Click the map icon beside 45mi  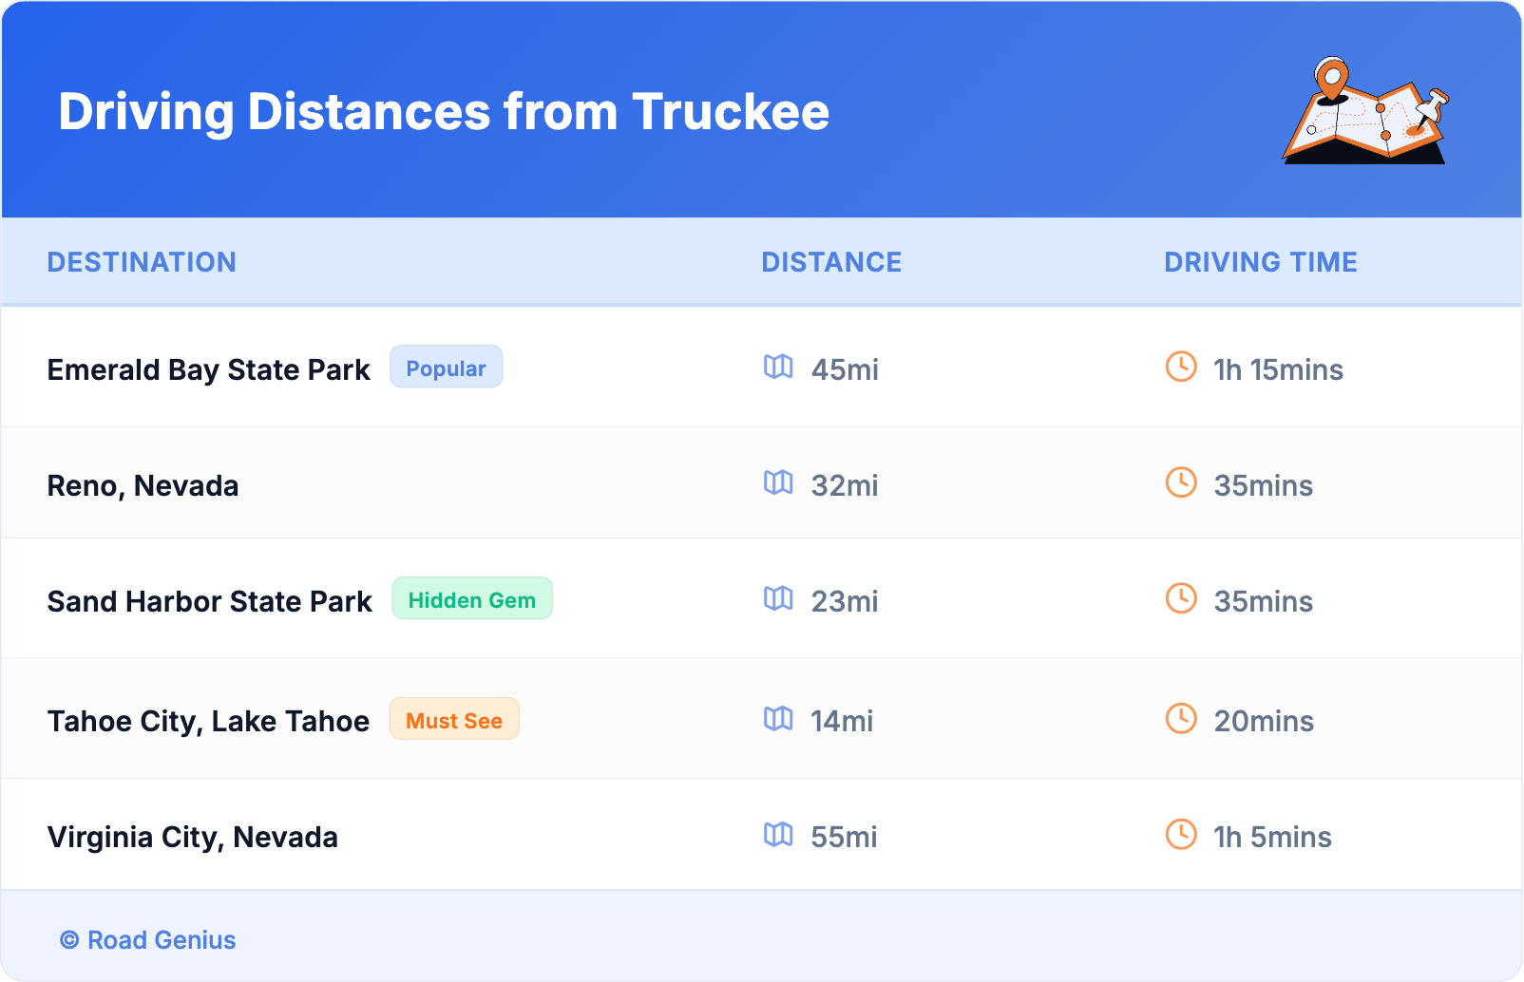(778, 367)
